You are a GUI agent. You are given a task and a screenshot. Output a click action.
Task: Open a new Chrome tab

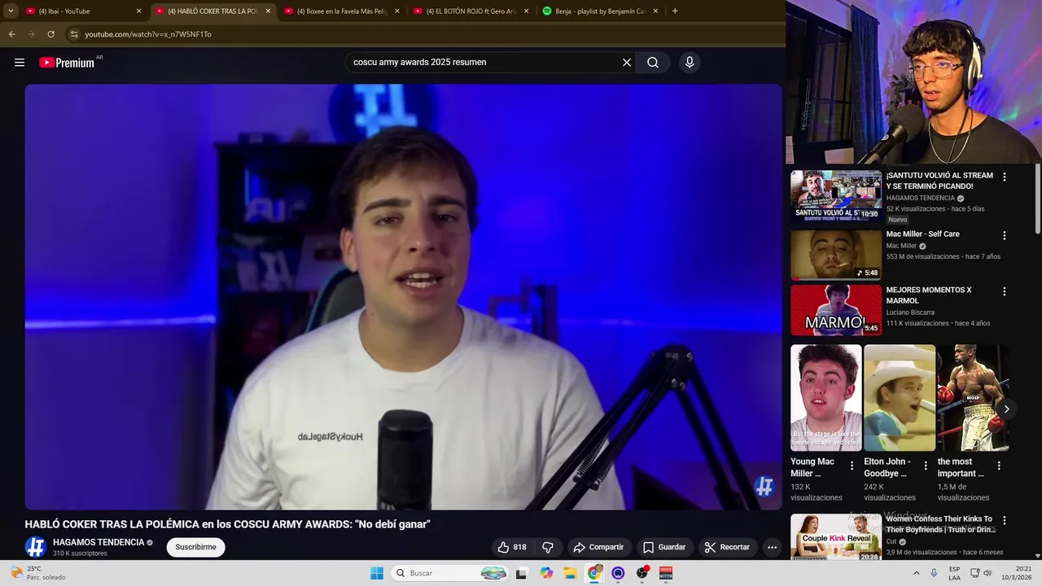pos(675,11)
